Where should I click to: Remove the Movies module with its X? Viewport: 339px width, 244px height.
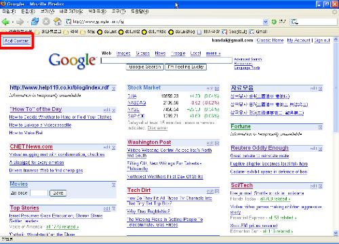[x=113, y=185]
